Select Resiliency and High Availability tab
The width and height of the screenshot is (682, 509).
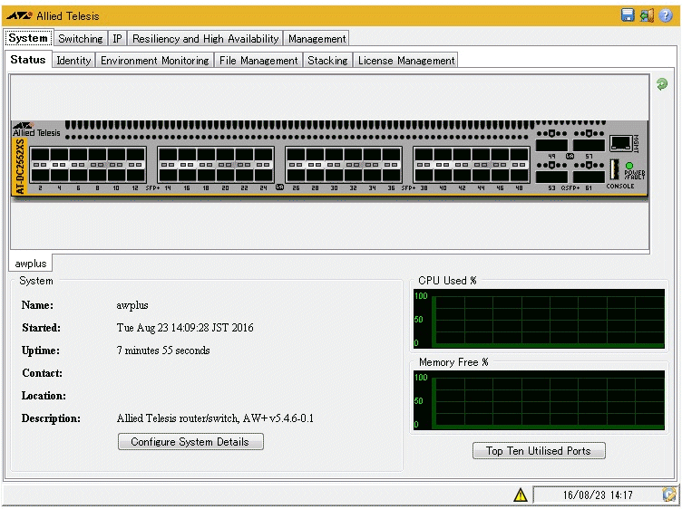point(206,39)
